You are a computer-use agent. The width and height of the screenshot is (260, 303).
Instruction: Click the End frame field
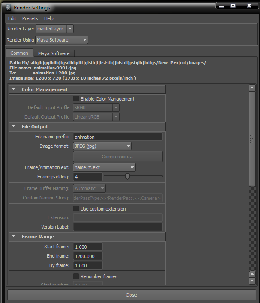point(88,256)
